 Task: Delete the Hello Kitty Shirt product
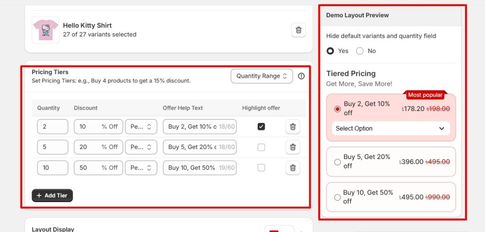298,30
